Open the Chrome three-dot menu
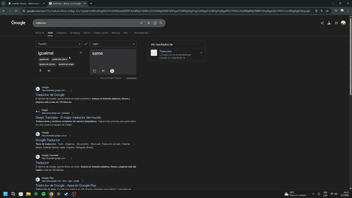 (348, 11)
